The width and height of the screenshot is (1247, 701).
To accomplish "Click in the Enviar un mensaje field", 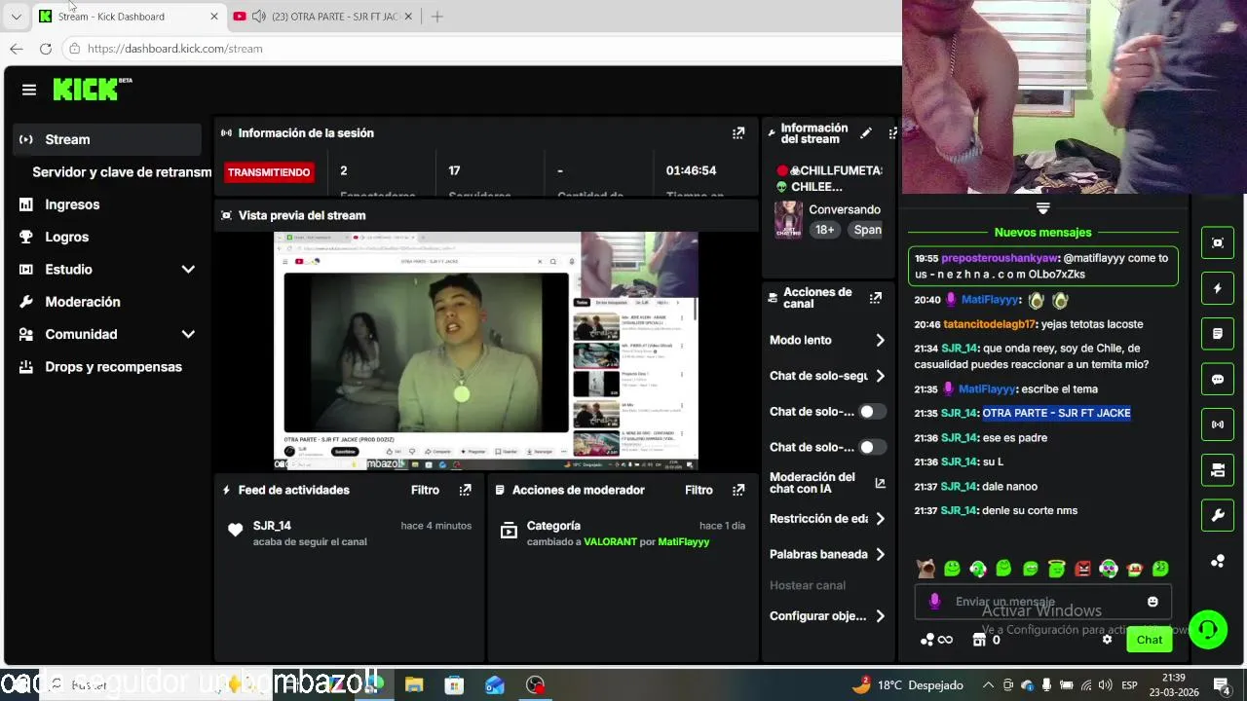I will click(x=1042, y=602).
